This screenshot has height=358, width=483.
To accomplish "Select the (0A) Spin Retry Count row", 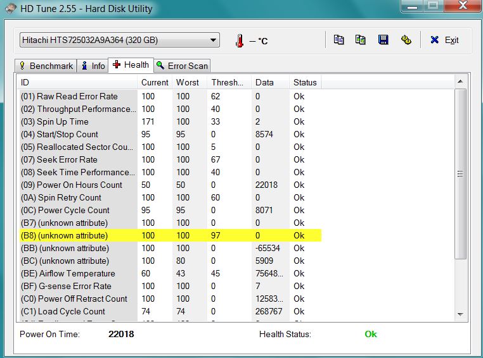I will tap(171, 197).
